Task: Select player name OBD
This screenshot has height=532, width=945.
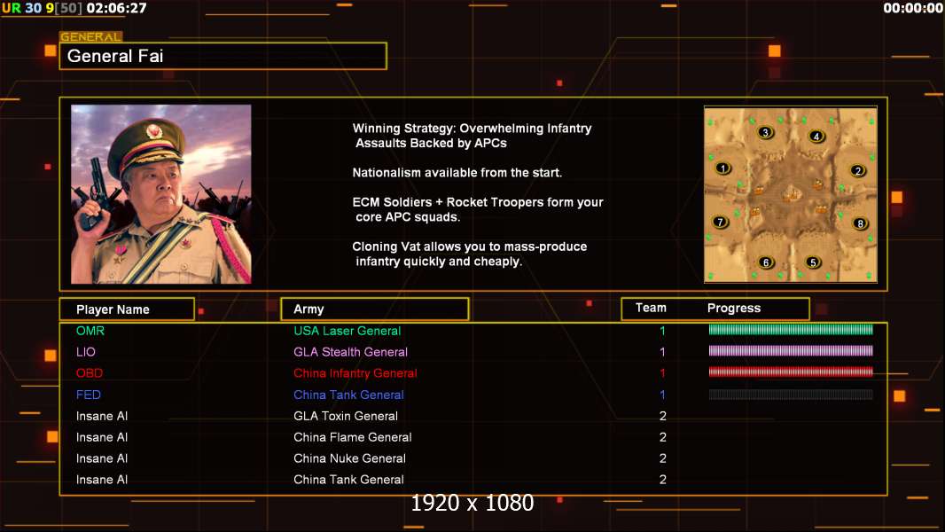Action: click(x=90, y=373)
